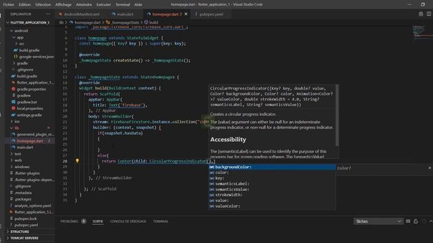Select homepage.dart in explorer

tap(30, 141)
